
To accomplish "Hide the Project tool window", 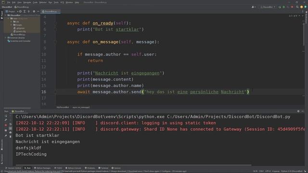I will pos(38,12).
